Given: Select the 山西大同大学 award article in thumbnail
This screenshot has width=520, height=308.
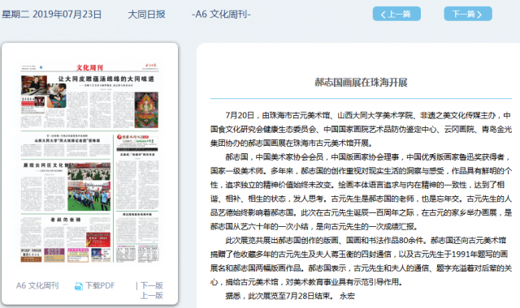Looking at the screenshot, I should (x=67, y=140).
